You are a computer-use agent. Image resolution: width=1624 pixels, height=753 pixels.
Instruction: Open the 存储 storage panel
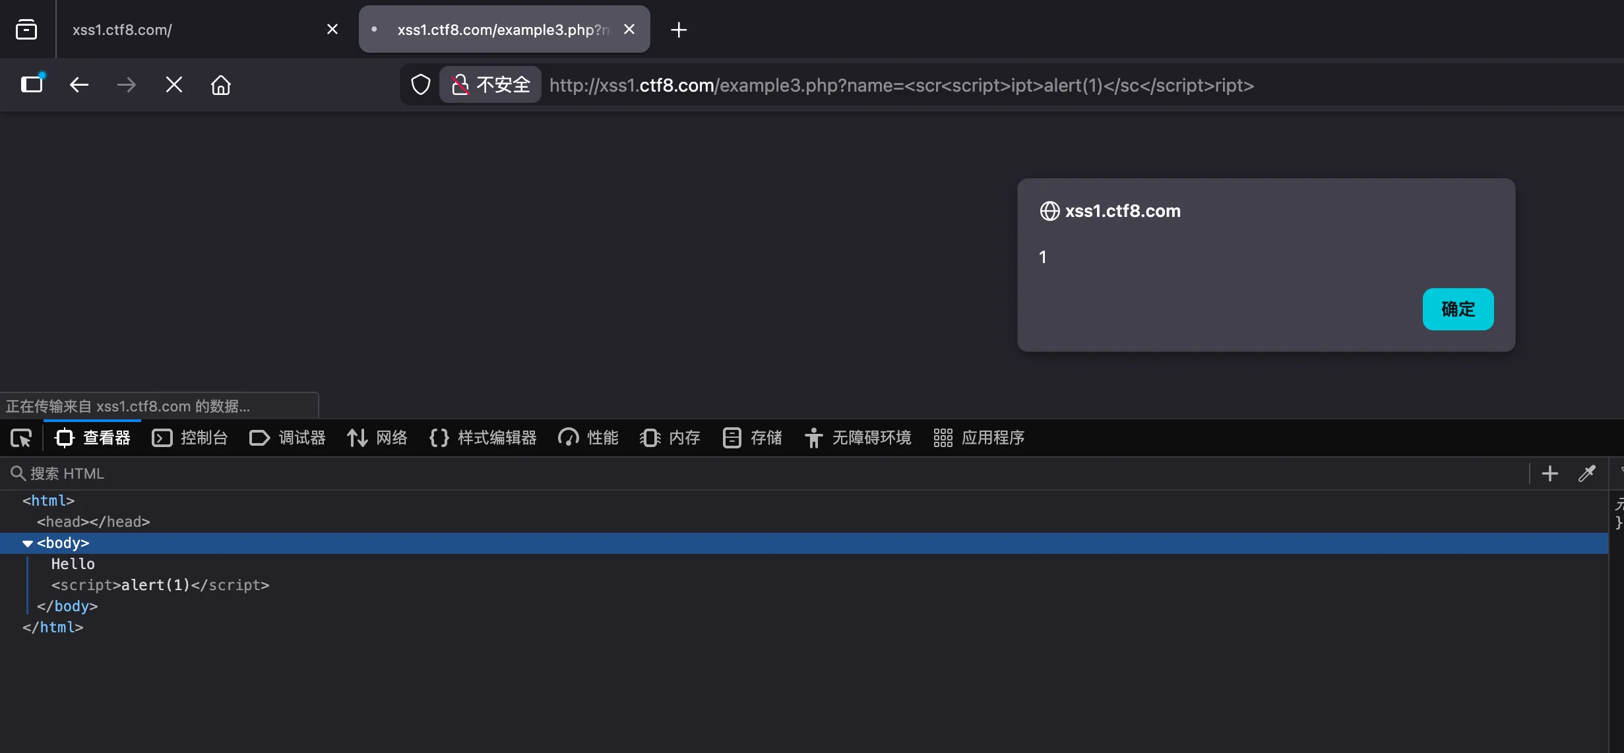point(752,438)
